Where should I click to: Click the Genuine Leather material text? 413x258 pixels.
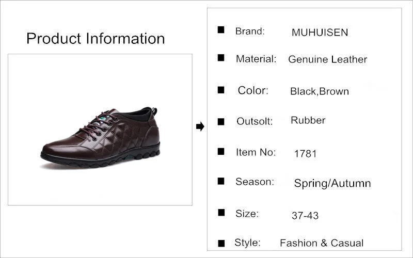[327, 59]
